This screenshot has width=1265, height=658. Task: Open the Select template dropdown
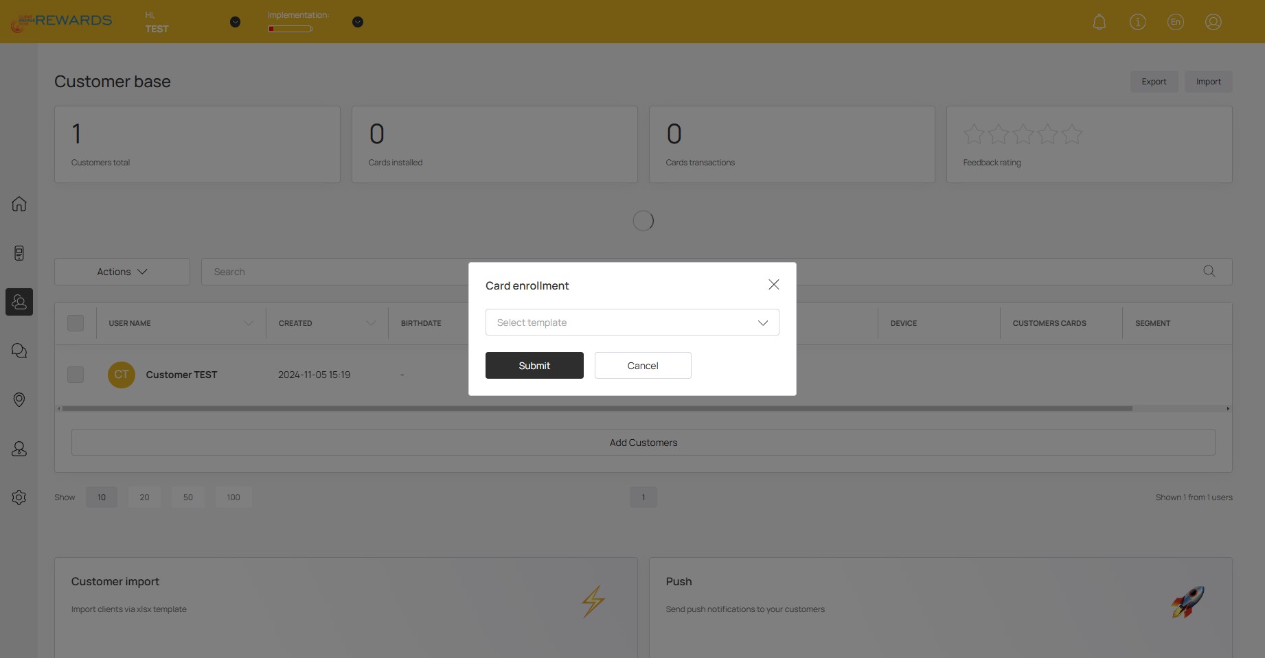pos(632,322)
